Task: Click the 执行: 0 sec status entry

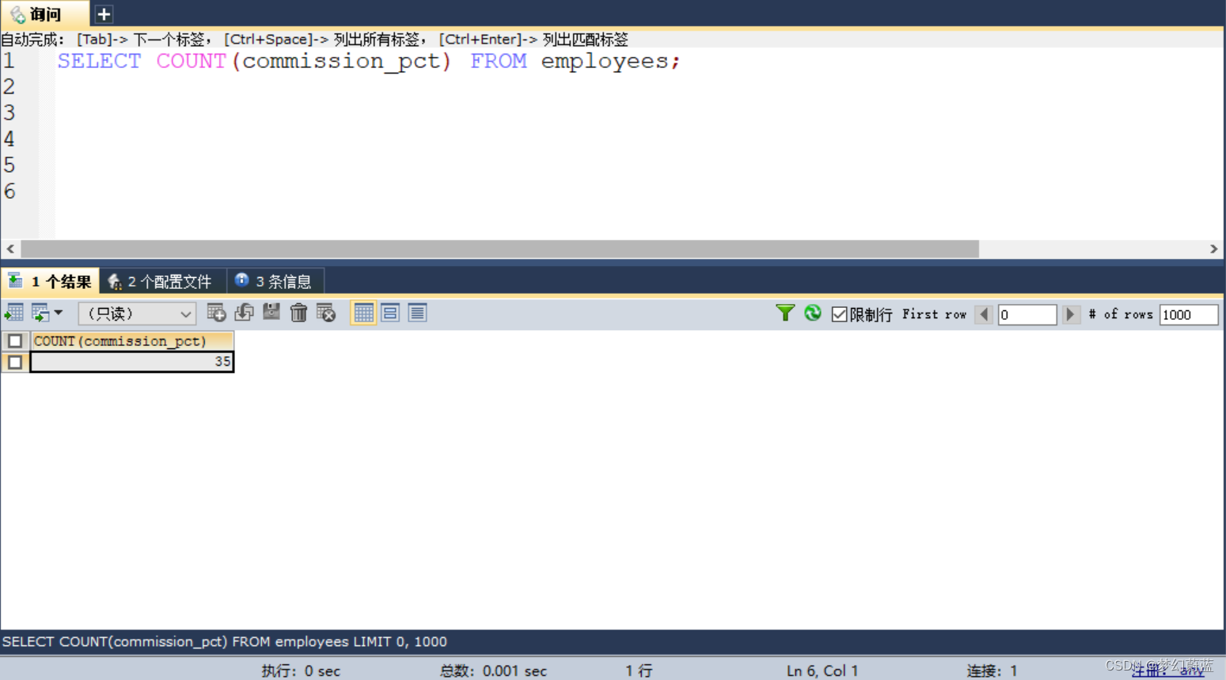Action: (301, 671)
